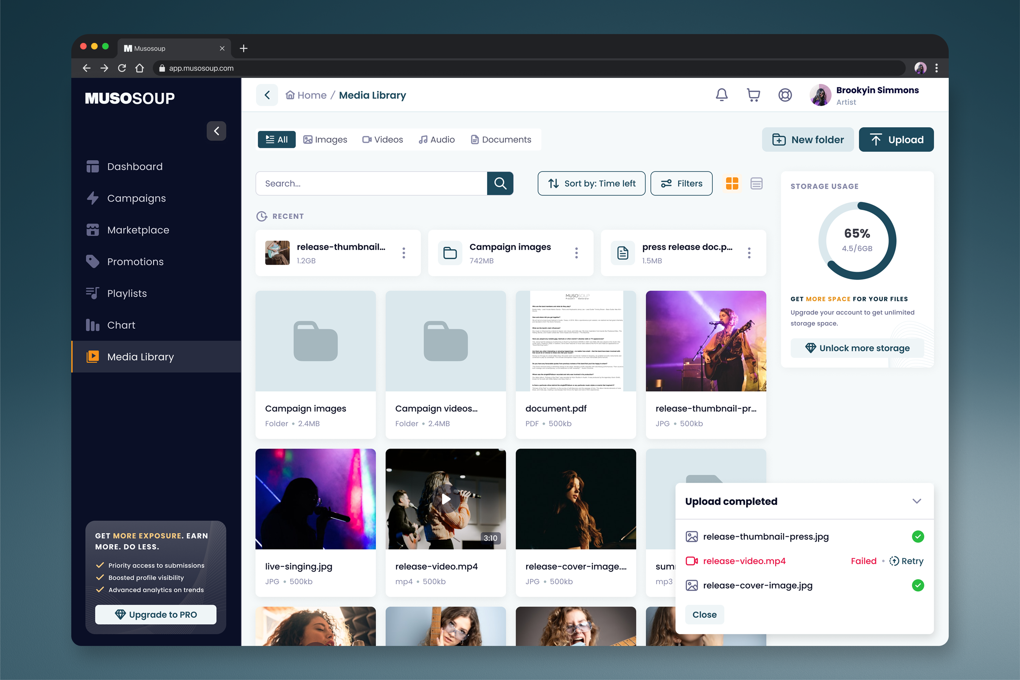Open options for press release doc recent item
The image size is (1020, 680).
click(749, 253)
